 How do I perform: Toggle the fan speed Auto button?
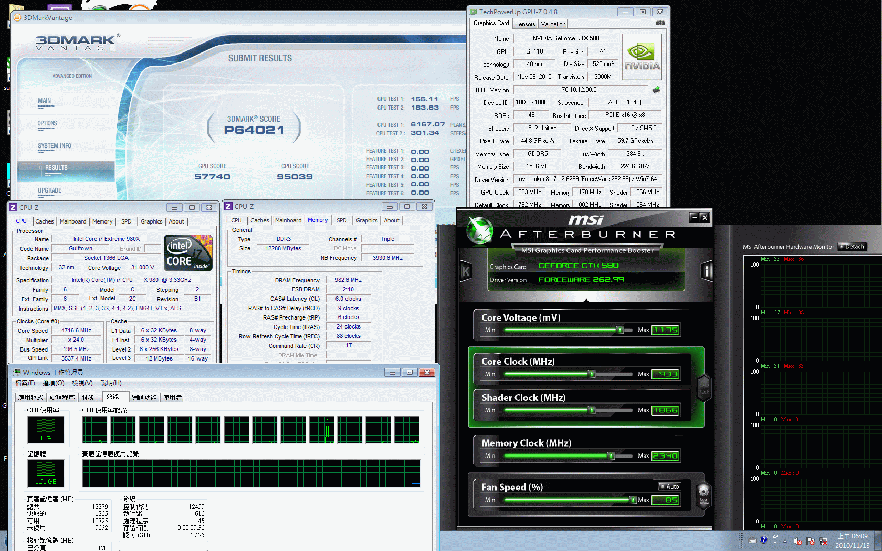(x=670, y=486)
